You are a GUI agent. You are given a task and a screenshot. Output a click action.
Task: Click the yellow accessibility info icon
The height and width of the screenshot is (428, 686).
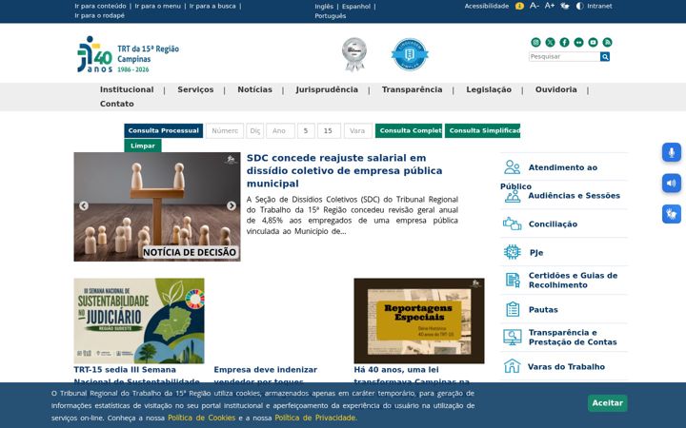[519, 6]
